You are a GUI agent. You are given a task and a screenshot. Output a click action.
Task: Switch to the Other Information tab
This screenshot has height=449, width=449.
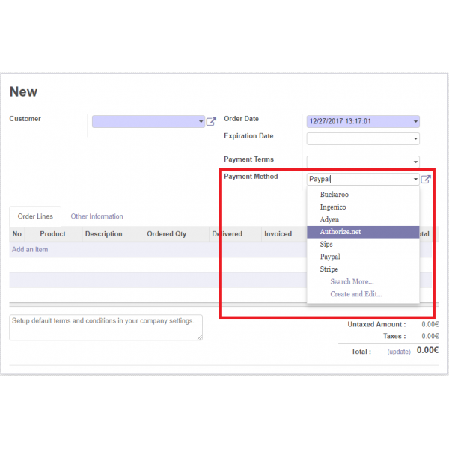point(97,216)
